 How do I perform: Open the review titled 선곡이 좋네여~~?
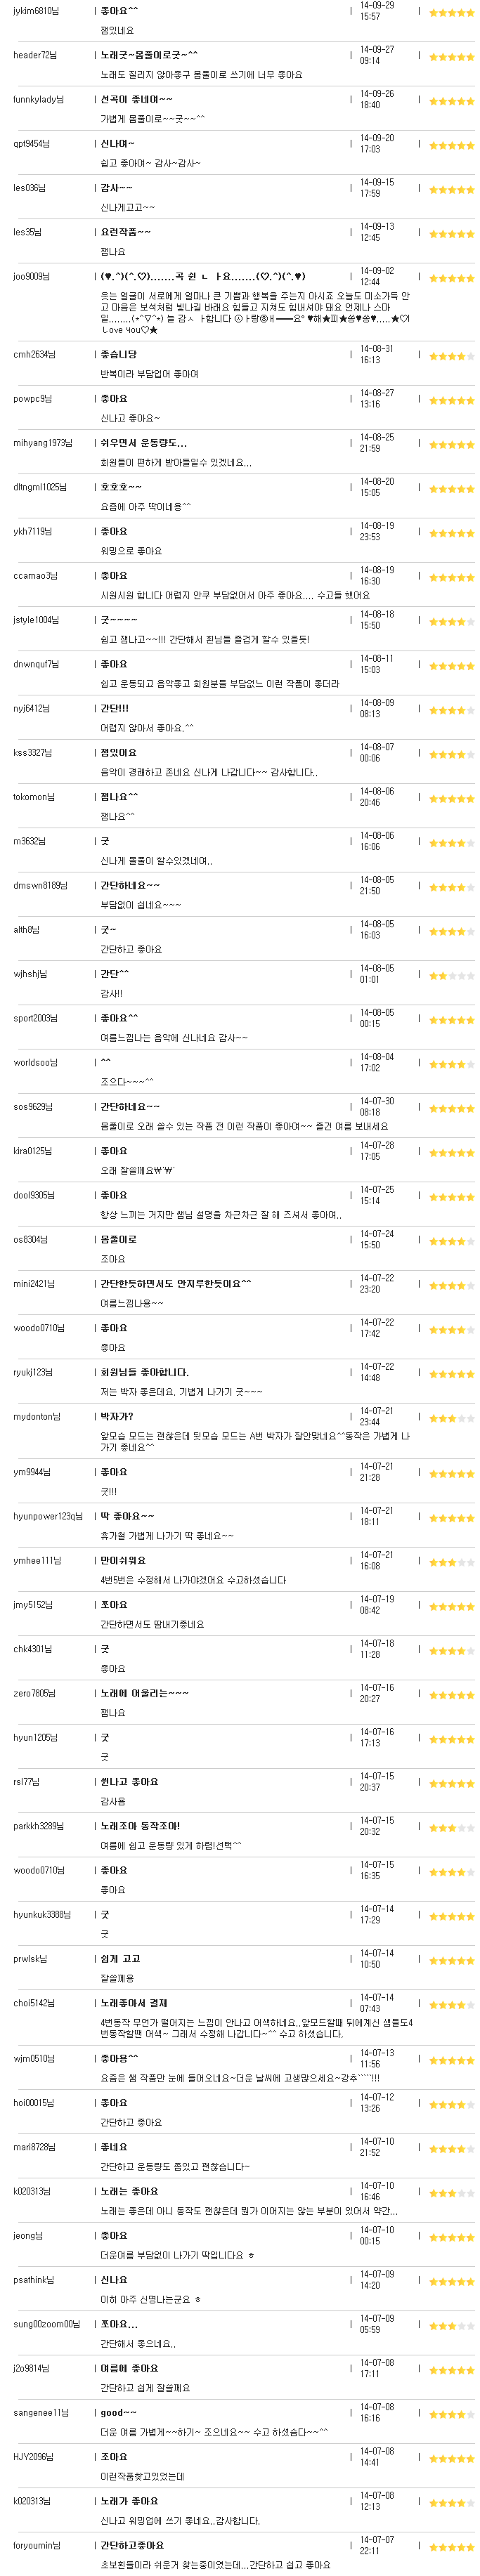click(136, 99)
